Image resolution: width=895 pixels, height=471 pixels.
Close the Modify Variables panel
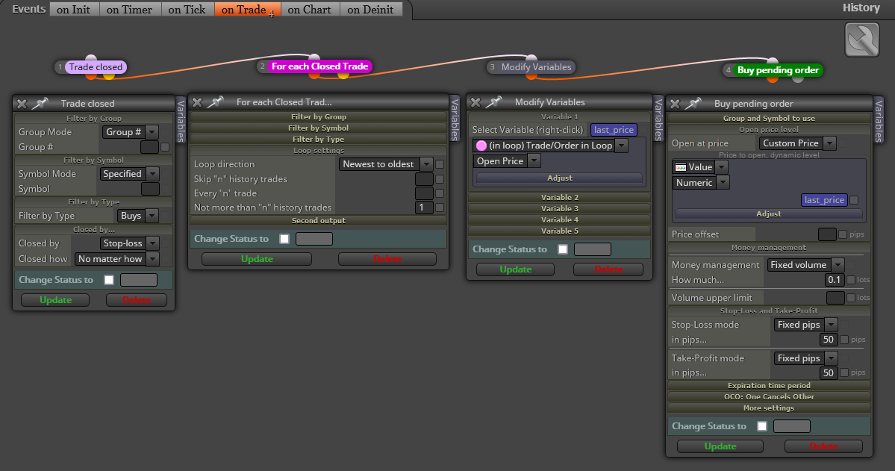tap(475, 102)
